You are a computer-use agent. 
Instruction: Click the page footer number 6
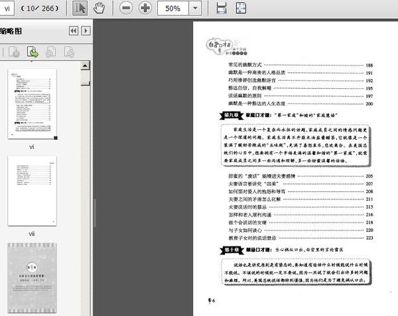tap(214, 301)
